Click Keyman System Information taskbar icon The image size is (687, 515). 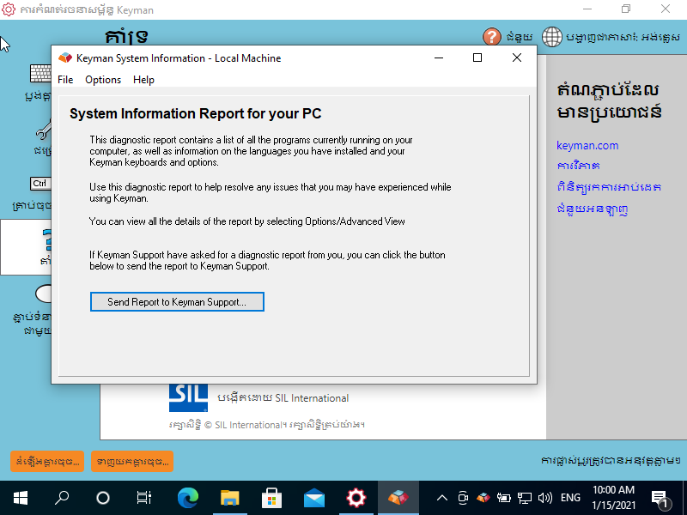click(398, 498)
